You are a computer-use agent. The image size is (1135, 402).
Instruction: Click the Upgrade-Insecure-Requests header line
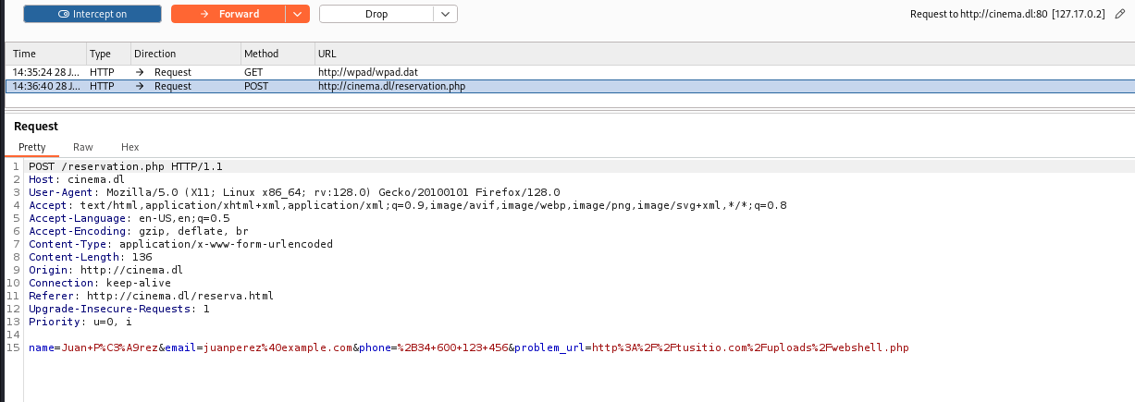119,309
